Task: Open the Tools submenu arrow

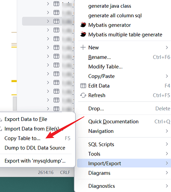Action: pyautogui.click(x=167, y=154)
